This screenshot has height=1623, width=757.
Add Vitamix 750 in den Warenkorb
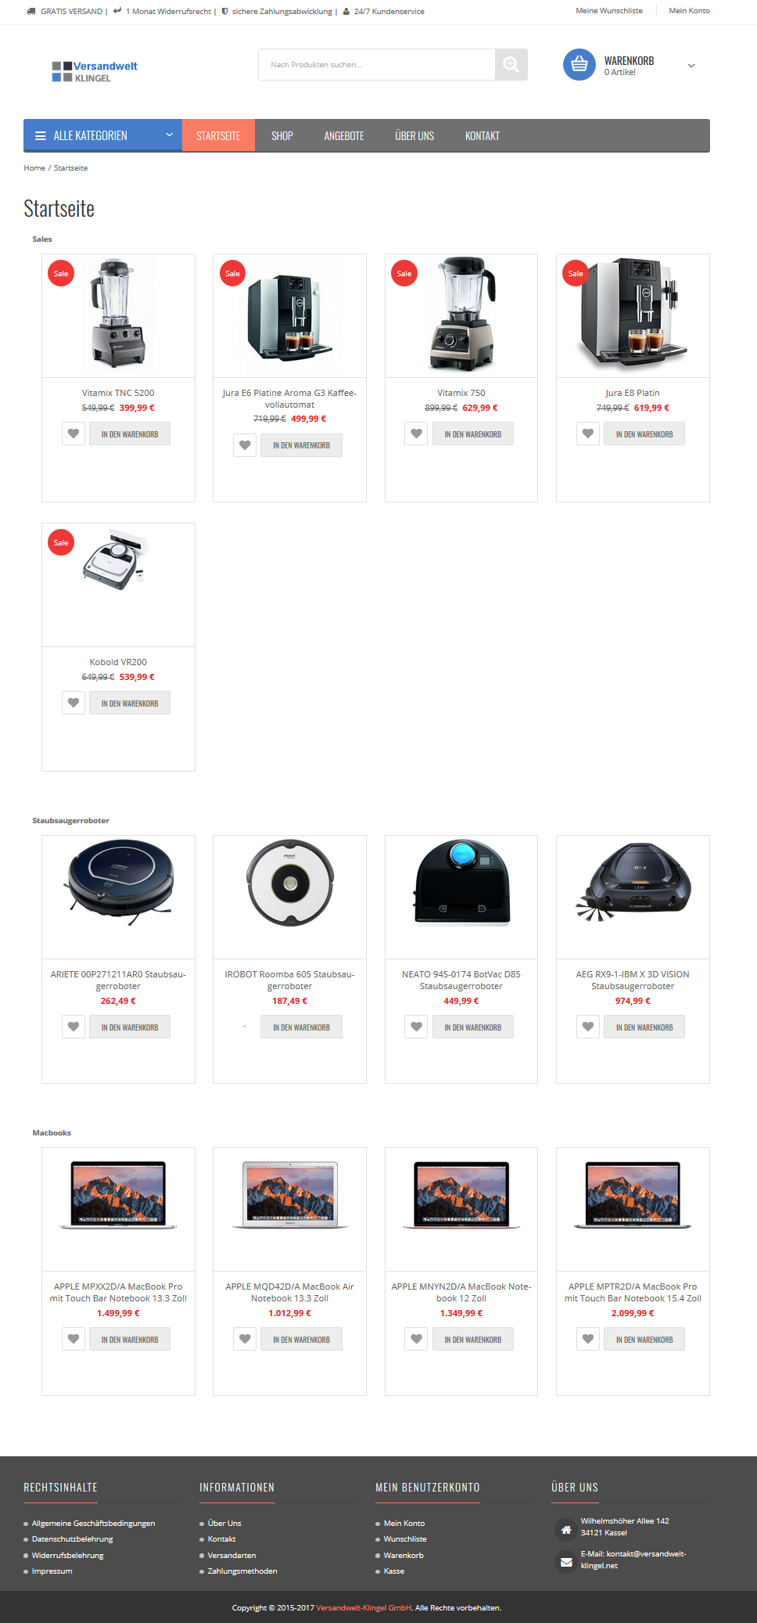[x=473, y=434]
